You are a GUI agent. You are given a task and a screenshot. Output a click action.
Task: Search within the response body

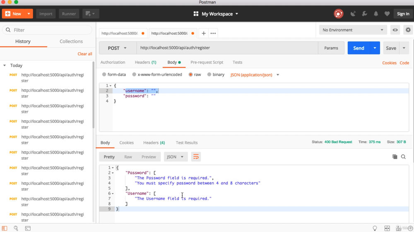[403, 157]
